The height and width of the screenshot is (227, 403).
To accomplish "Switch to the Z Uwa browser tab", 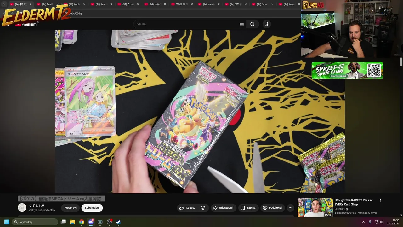I will 128,4.
